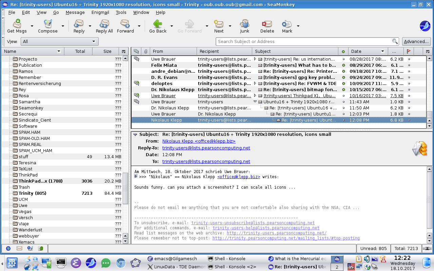This screenshot has width=434, height=271.
Task: Open Mail component from status bar
Action: 19,248
